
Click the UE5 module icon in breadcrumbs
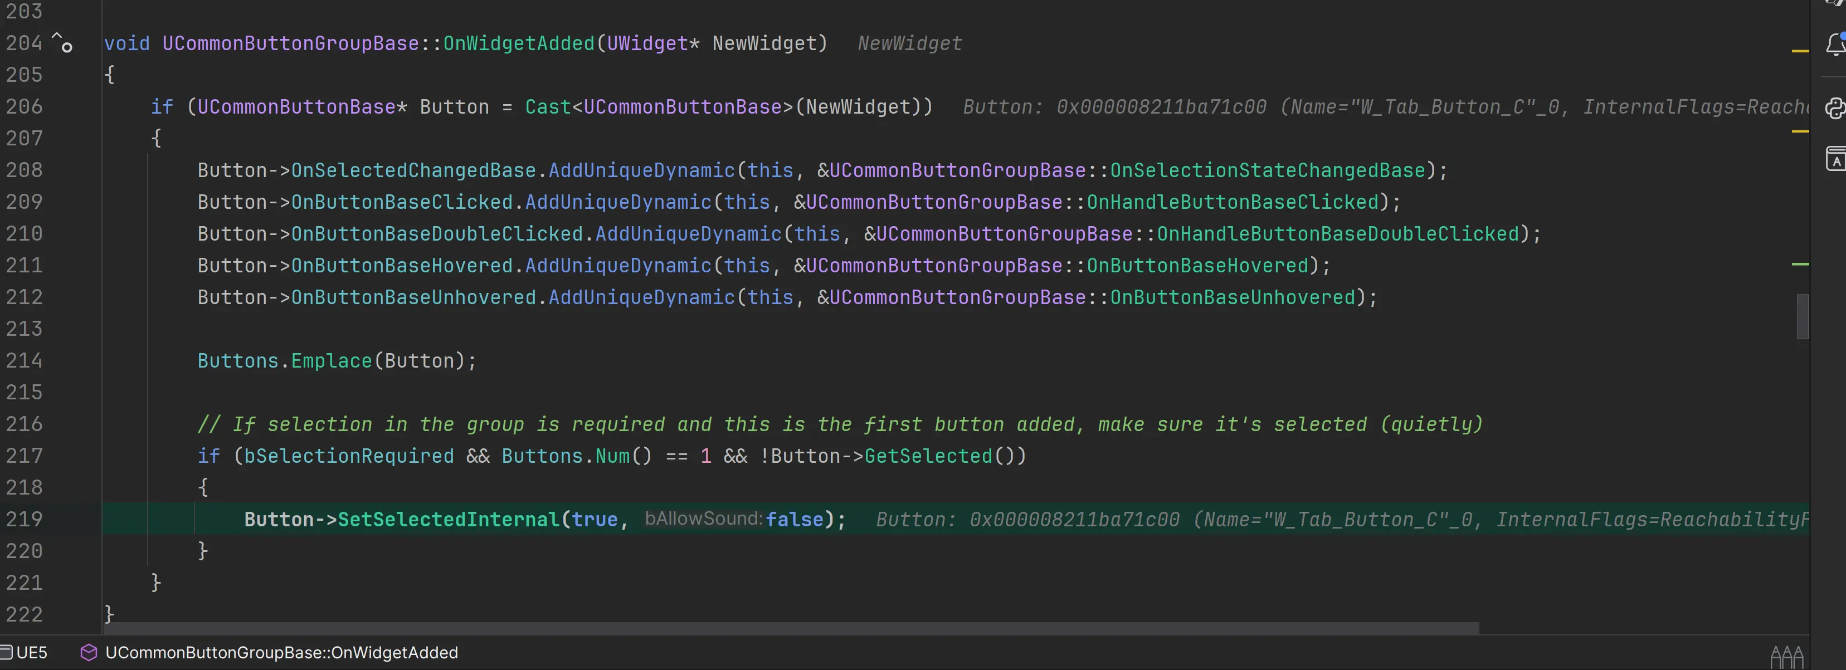pos(7,652)
